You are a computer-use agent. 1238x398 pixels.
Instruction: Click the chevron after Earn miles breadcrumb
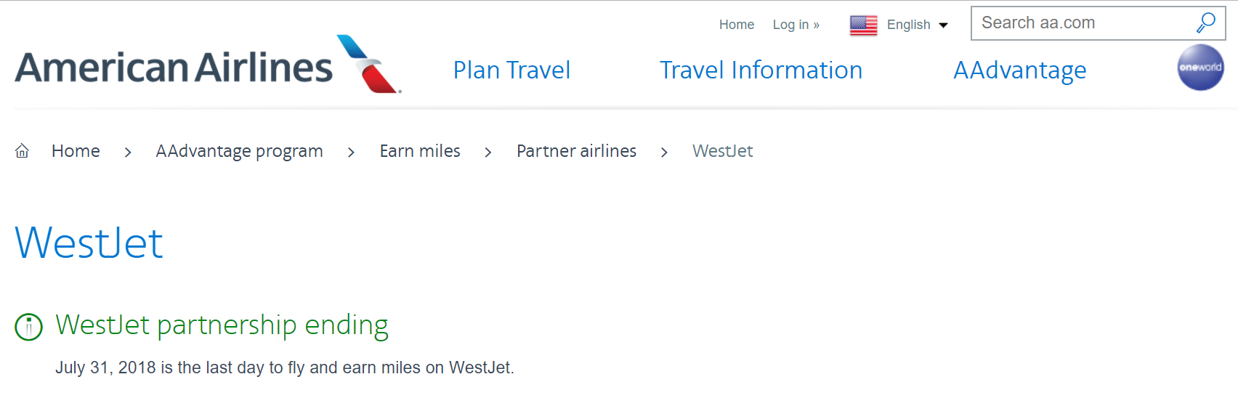tap(488, 152)
